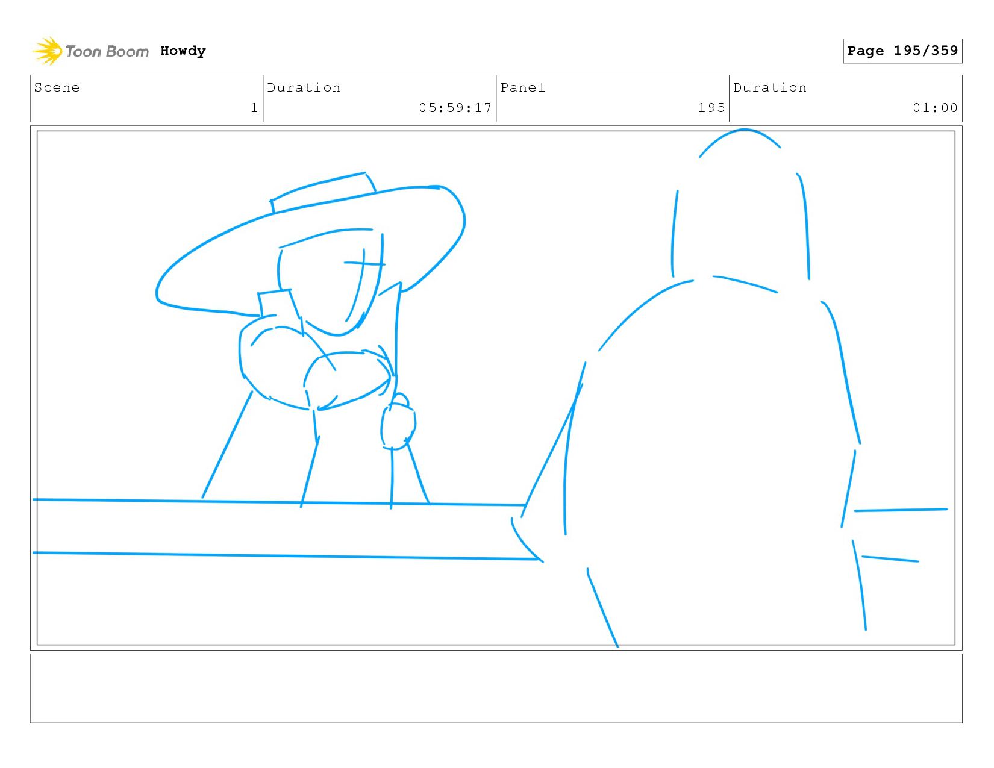Image resolution: width=994 pixels, height=768 pixels.
Task: Click the scene number 1 value
Action: point(254,108)
